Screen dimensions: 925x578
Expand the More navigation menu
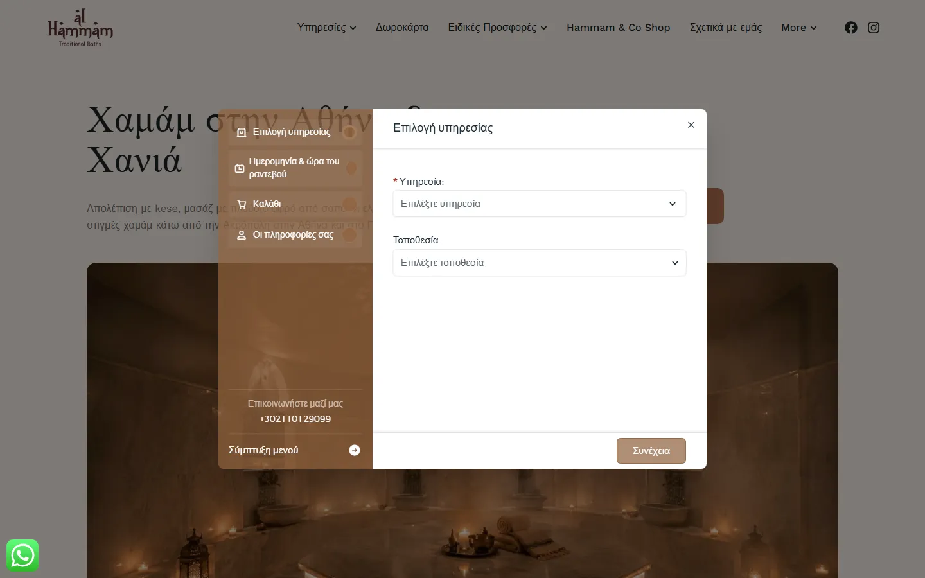[799, 28]
